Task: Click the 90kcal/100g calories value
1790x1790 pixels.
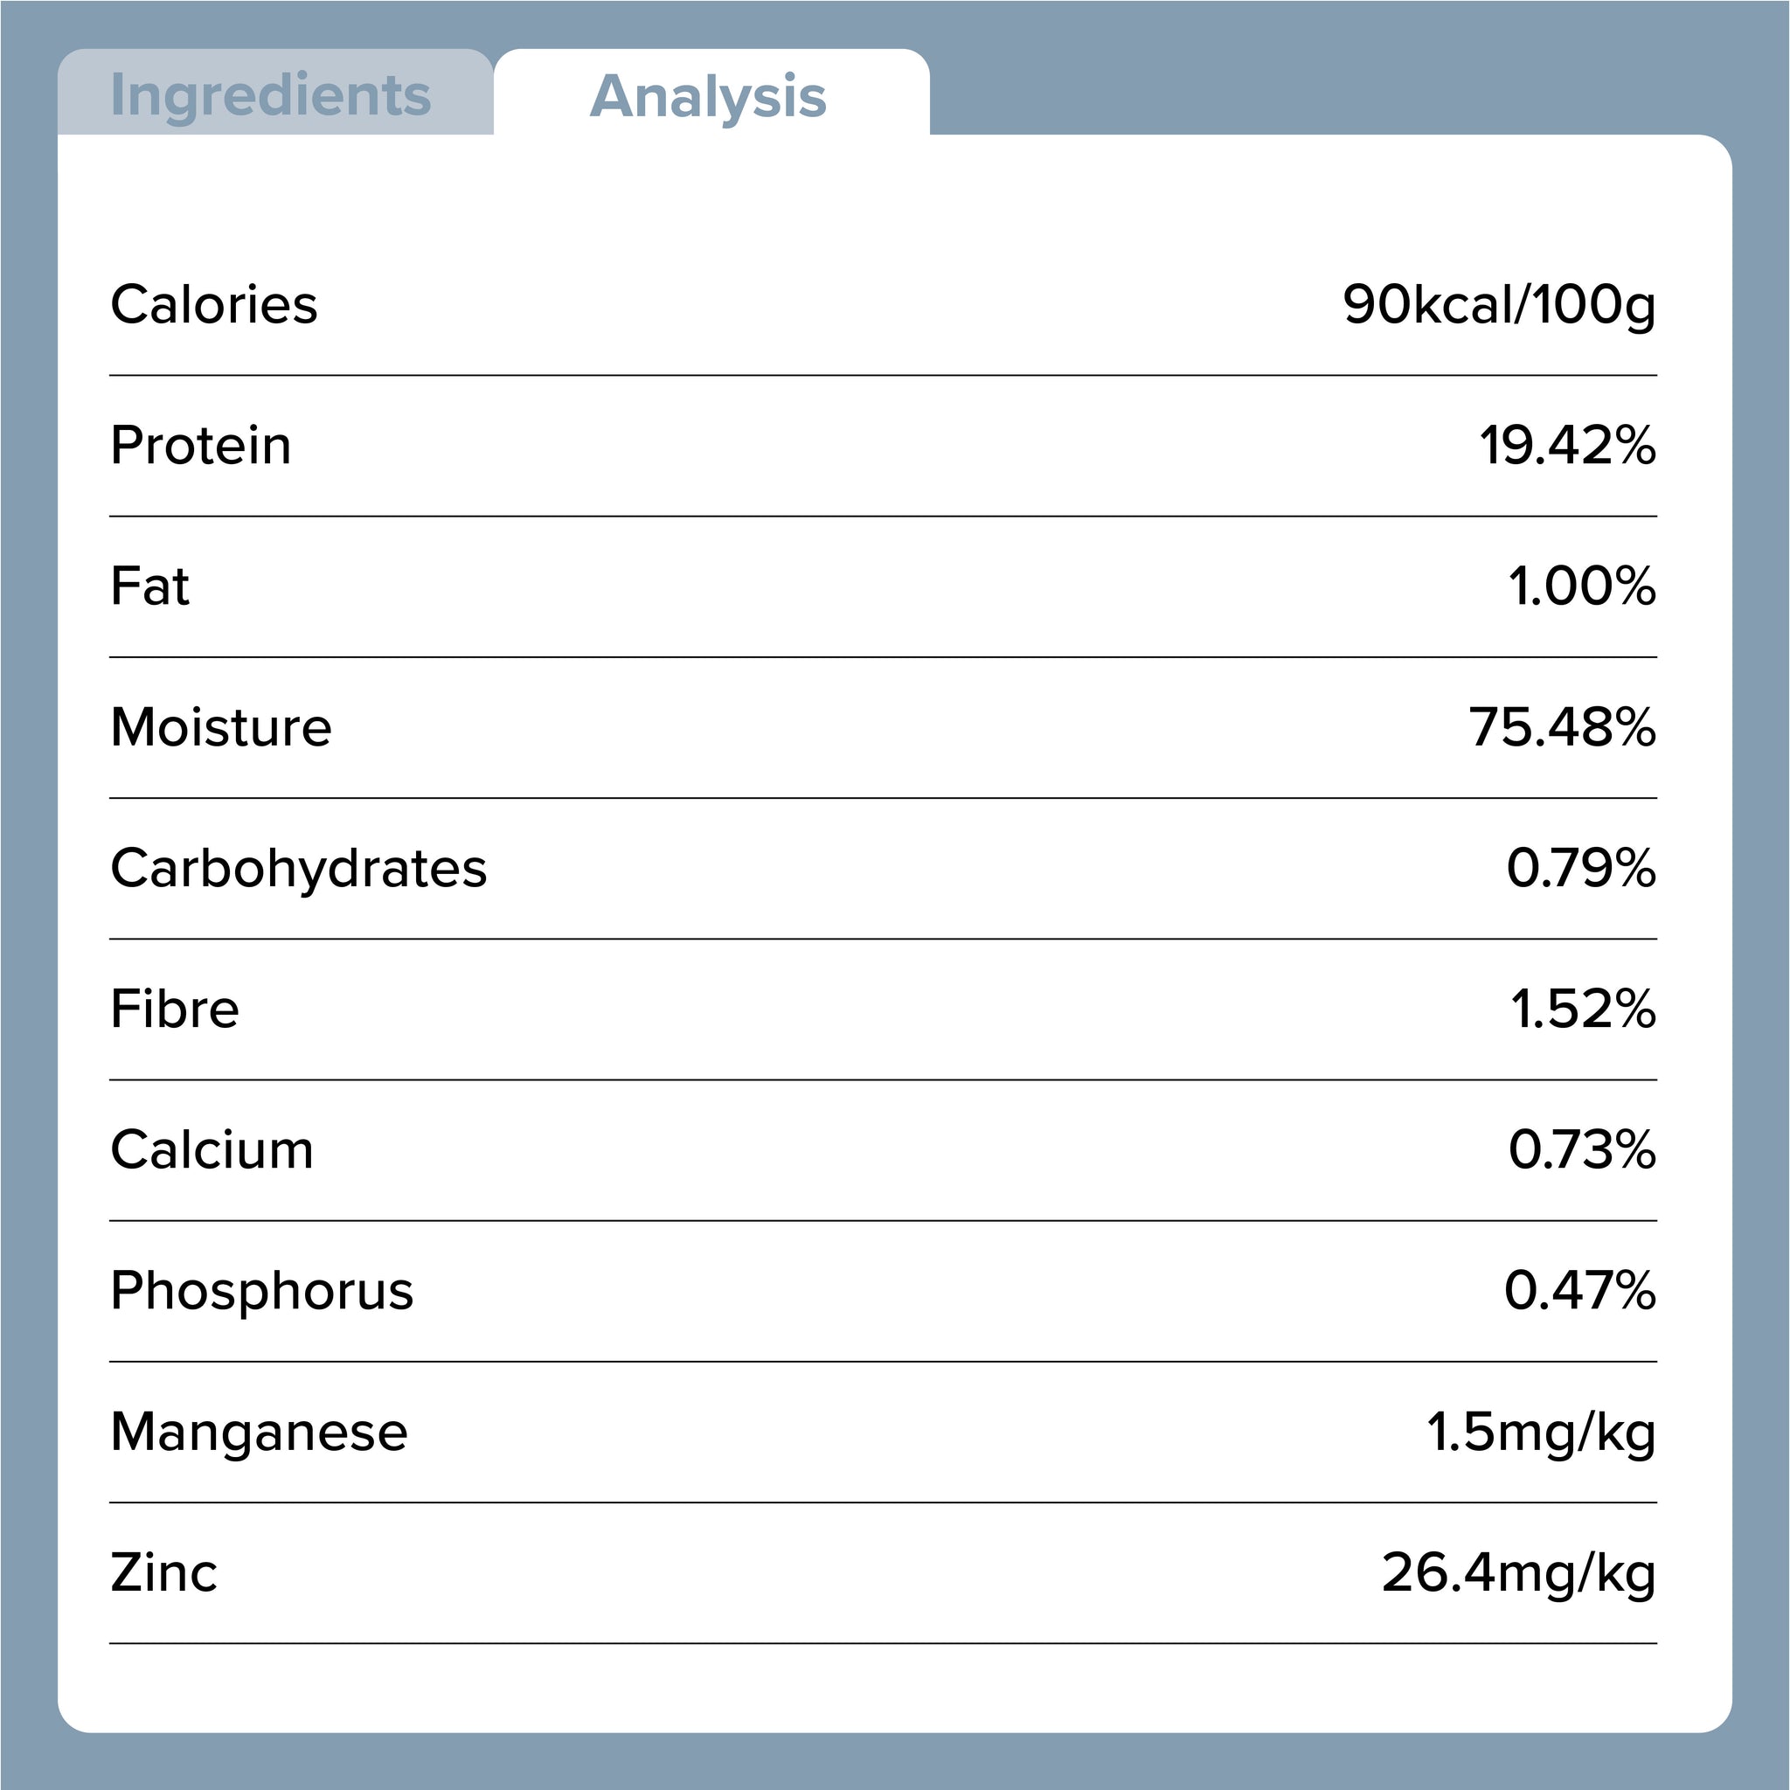Action: pos(1499,305)
